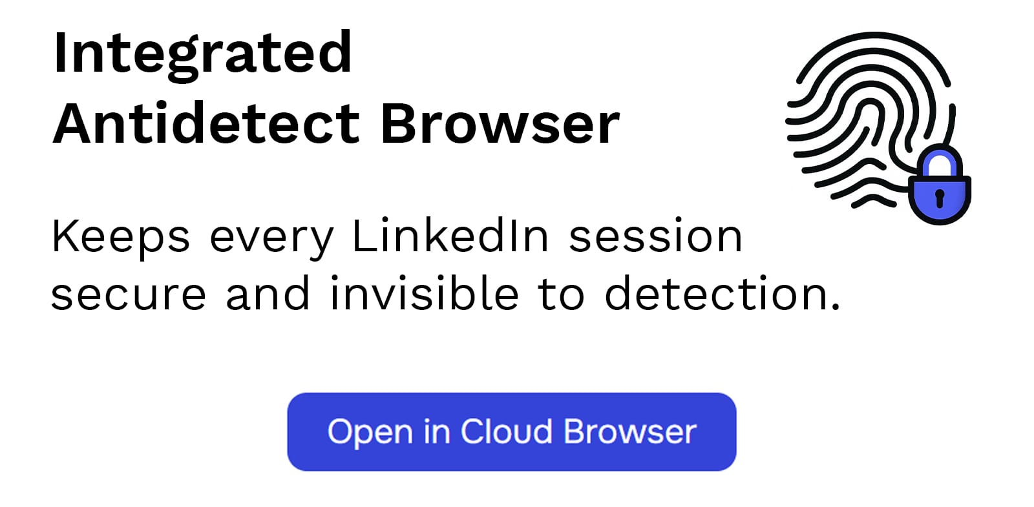Viewport: 1034px width, 507px height.
Task: Click the word "session" in the description
Action: coord(655,235)
